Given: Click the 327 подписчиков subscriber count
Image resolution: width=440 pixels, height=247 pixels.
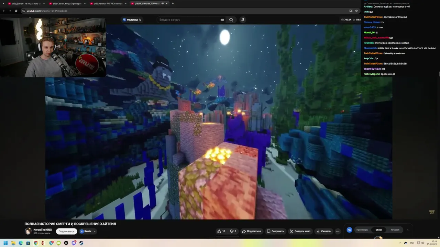Looking at the screenshot, I should pos(42,233).
